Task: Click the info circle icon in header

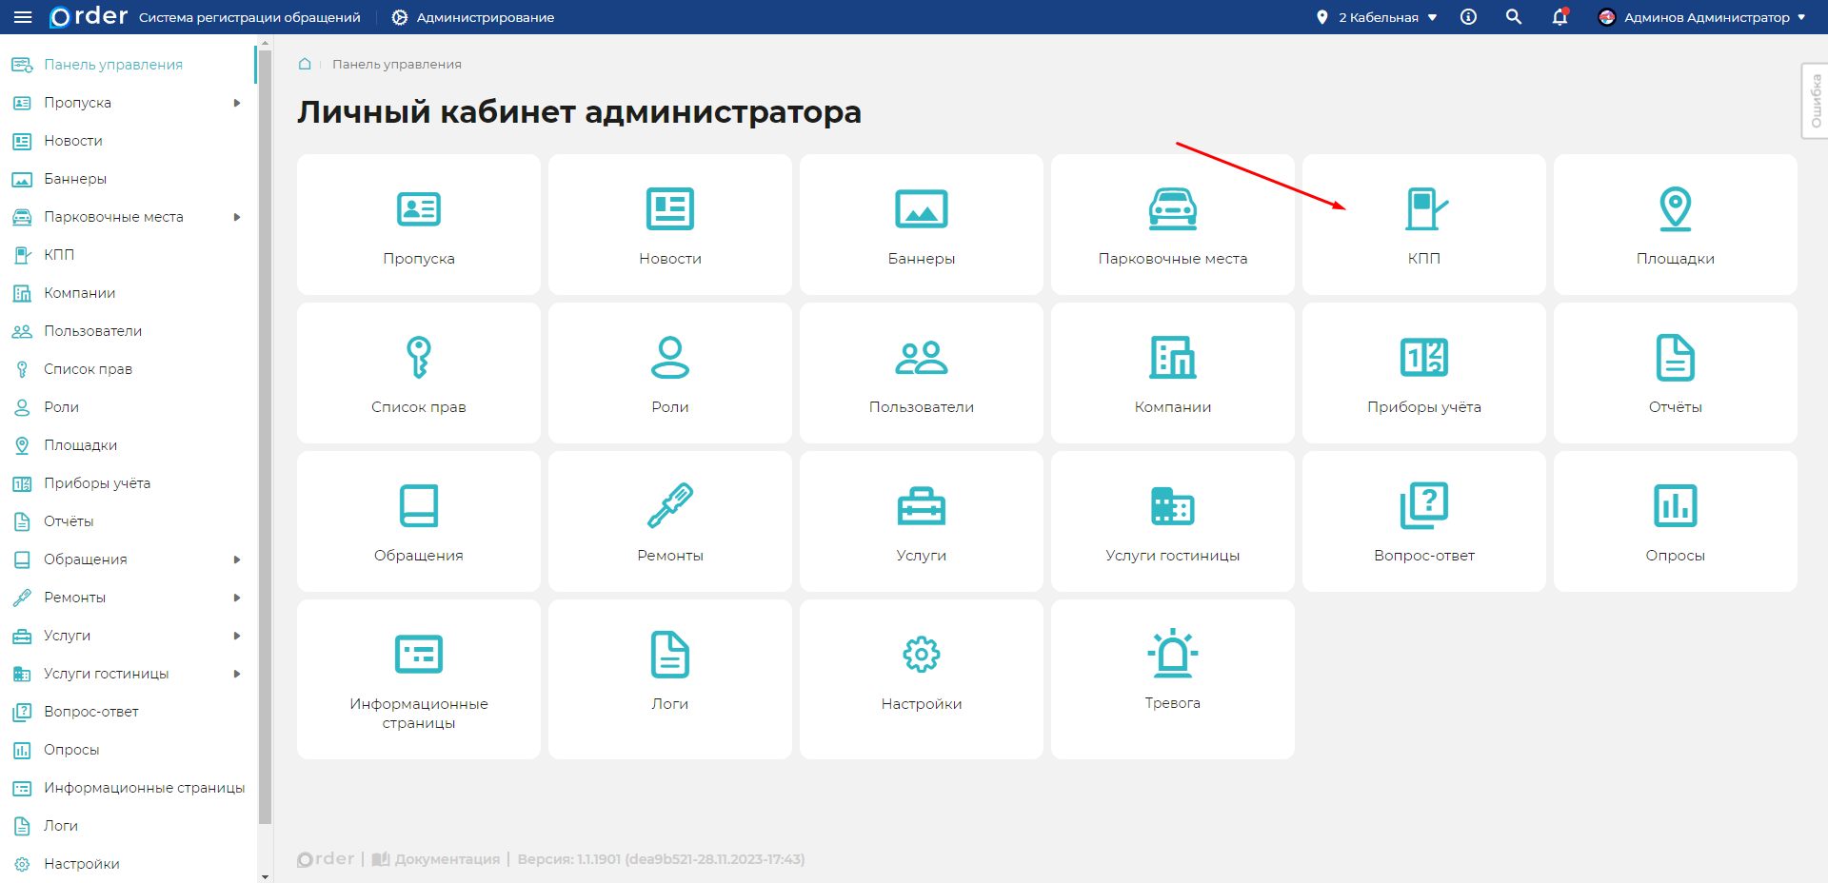Action: (1468, 17)
